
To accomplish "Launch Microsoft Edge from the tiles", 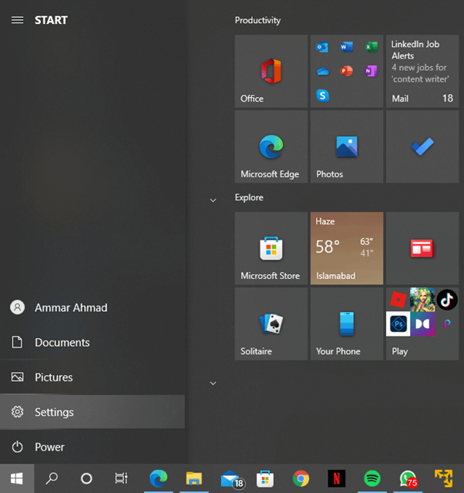I will tap(271, 146).
